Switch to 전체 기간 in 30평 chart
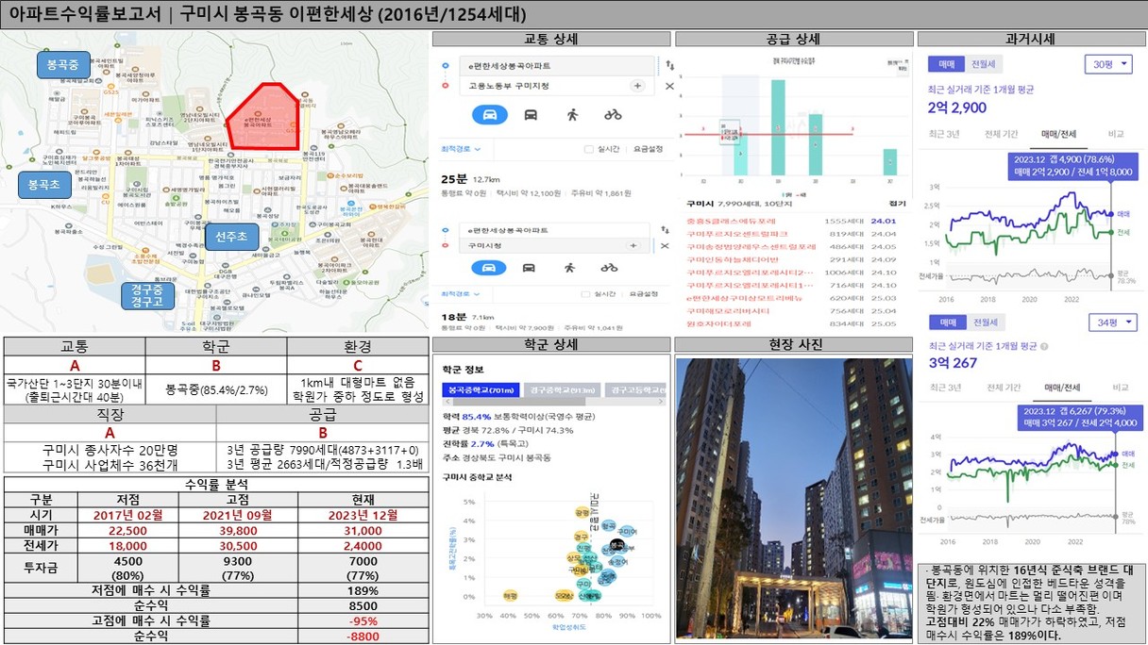 point(1002,134)
